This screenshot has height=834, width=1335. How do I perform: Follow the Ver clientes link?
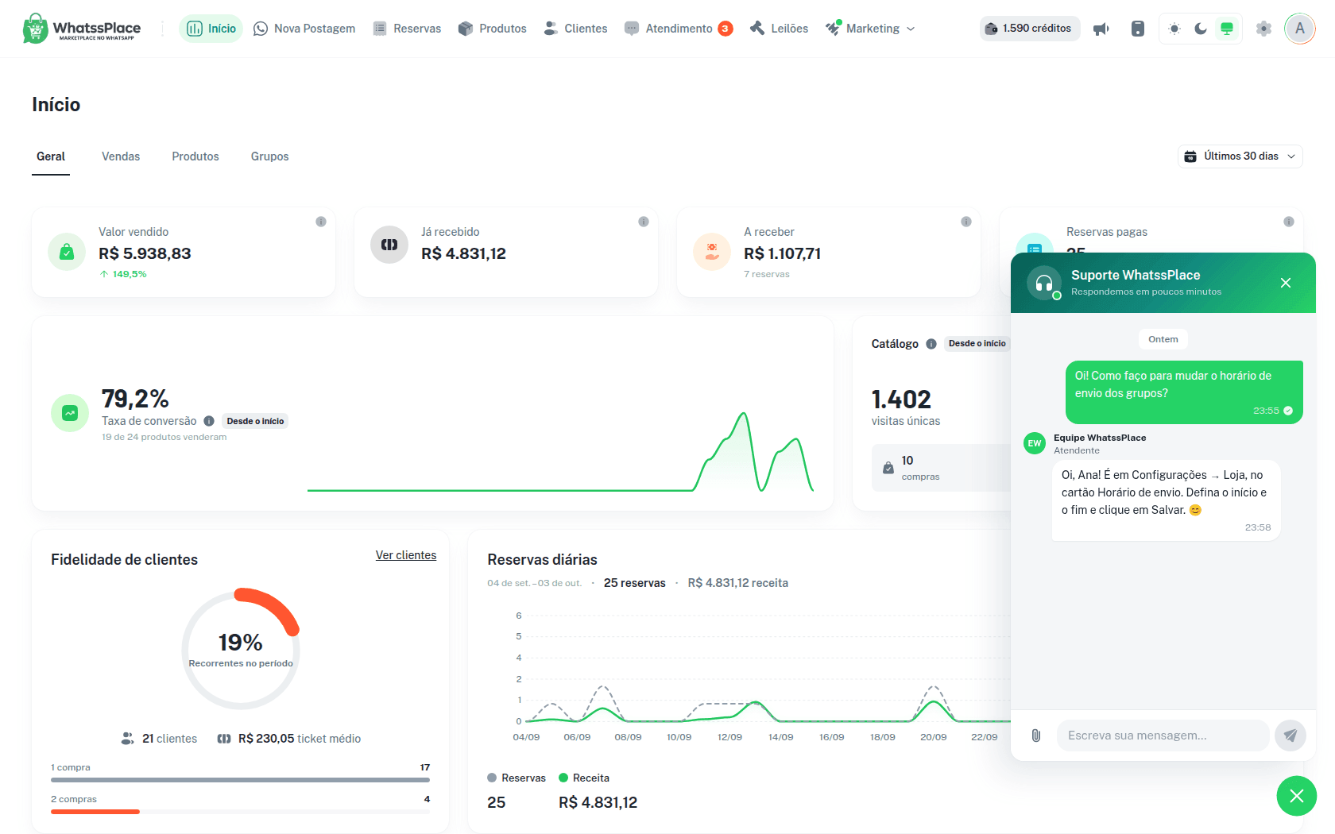[x=406, y=555]
